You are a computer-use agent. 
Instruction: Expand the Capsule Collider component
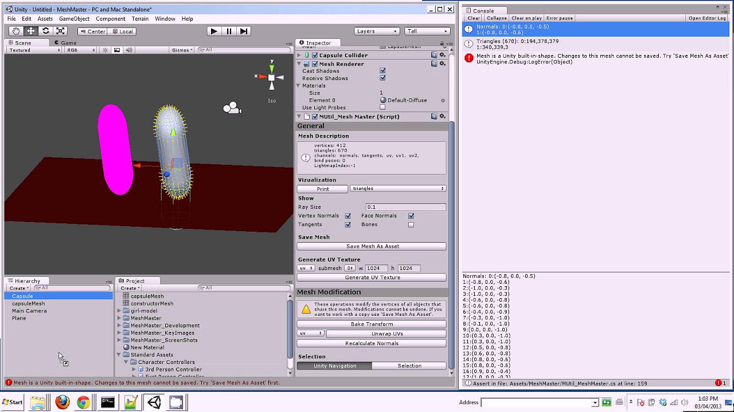tap(299, 56)
